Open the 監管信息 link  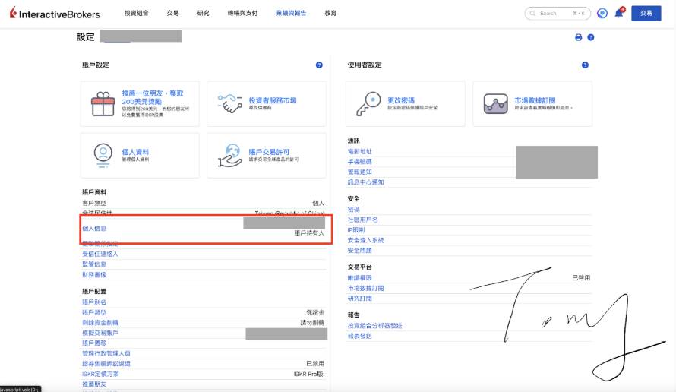point(94,264)
